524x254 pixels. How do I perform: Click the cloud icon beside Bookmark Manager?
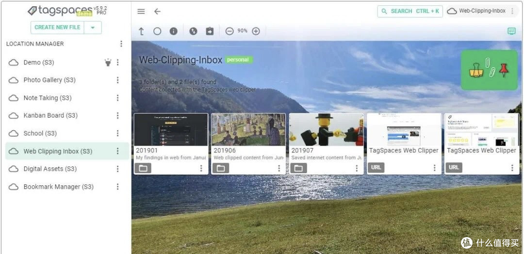(14, 187)
